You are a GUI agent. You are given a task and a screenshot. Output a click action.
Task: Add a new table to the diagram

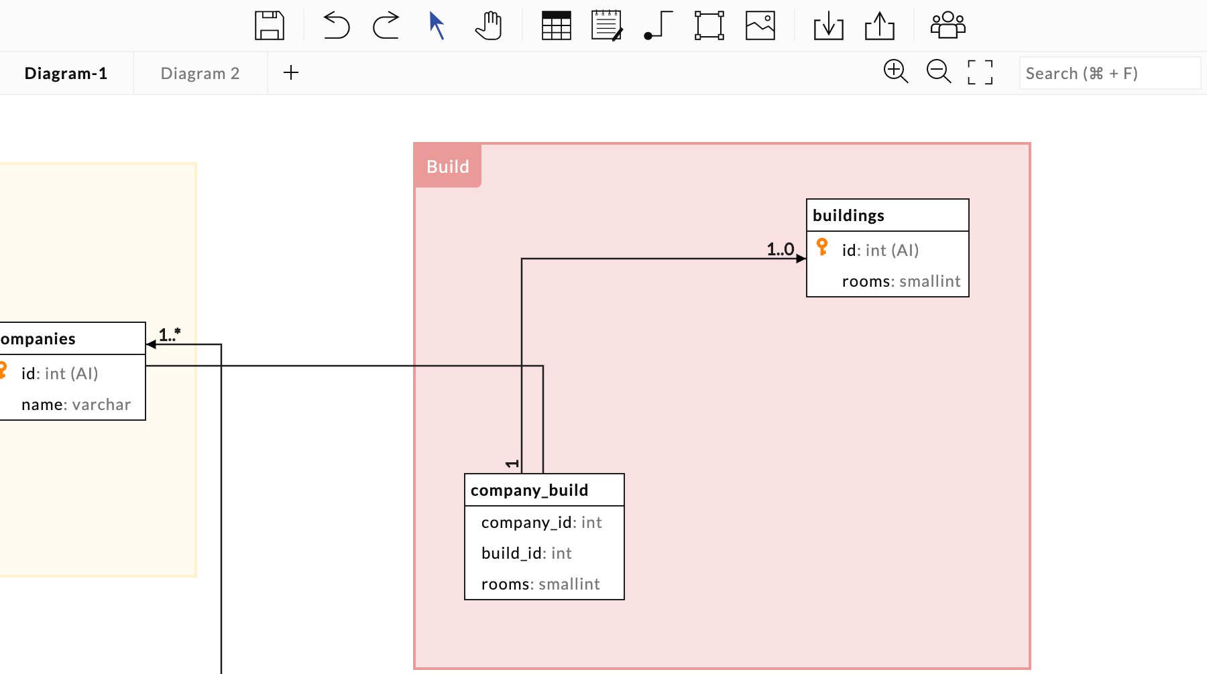pos(555,25)
